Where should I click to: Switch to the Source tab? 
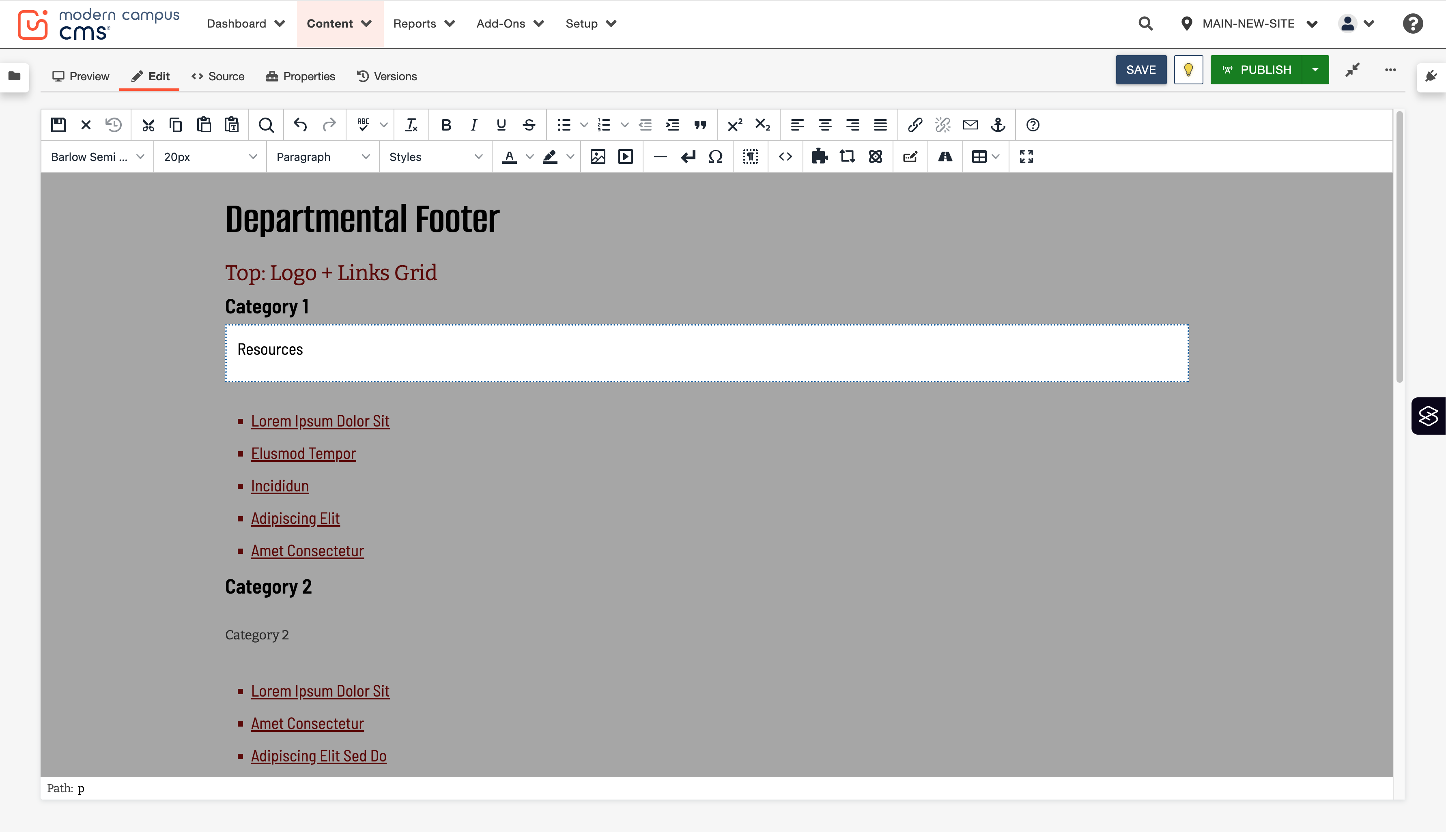click(x=218, y=76)
